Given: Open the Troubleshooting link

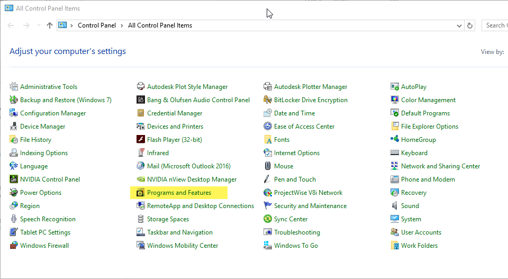Looking at the screenshot, I should click(x=297, y=232).
